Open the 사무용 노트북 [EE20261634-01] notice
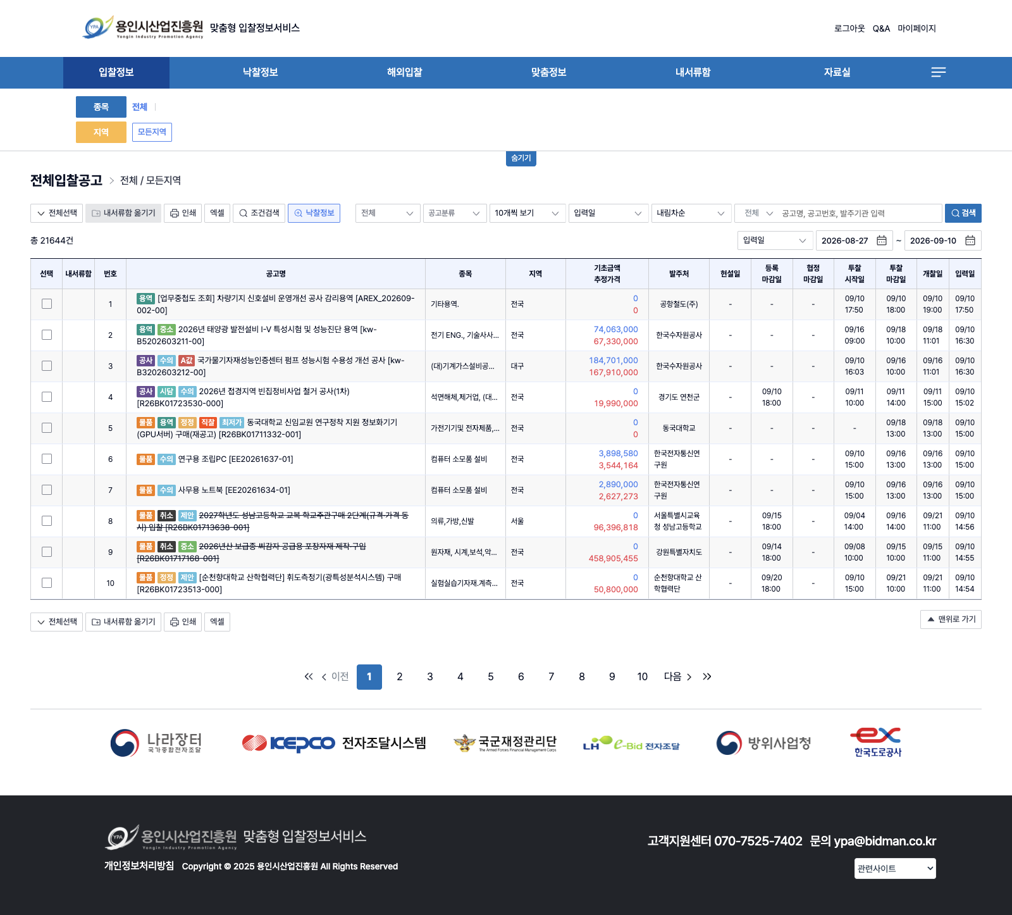This screenshot has height=915, width=1012. coord(234,490)
